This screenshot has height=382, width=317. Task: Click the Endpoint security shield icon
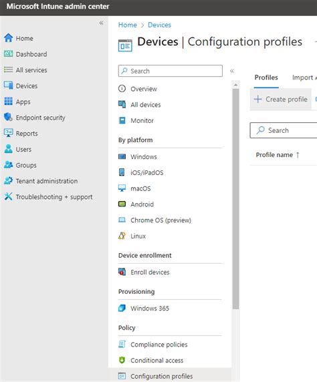pos(8,117)
